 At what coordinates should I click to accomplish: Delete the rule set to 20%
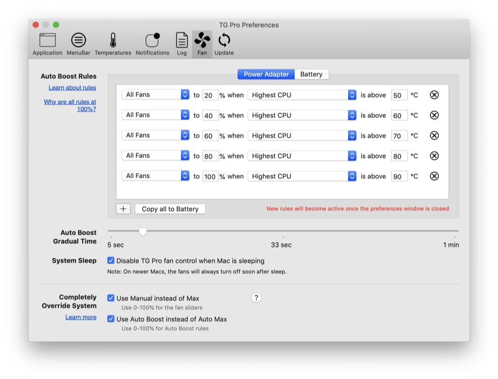tap(434, 95)
